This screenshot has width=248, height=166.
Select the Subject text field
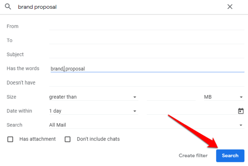146,54
